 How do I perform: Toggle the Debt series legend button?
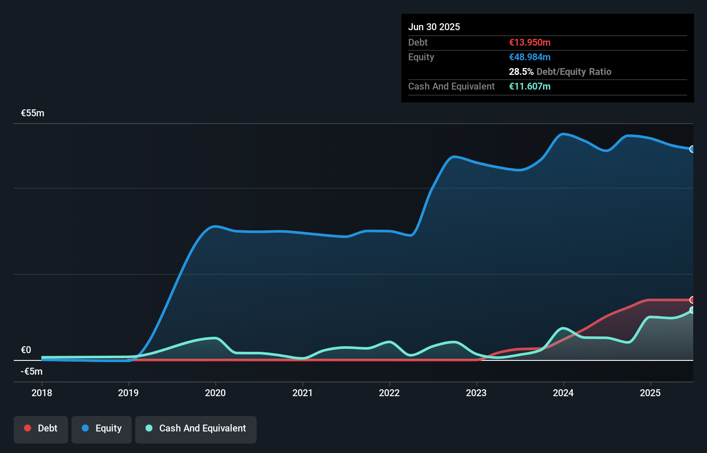[x=41, y=429]
